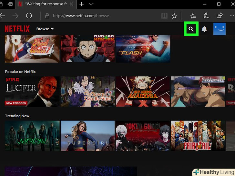Open the Lucifer show thumbnail
Viewport: 235px width, 176px height.
click(x=32, y=92)
